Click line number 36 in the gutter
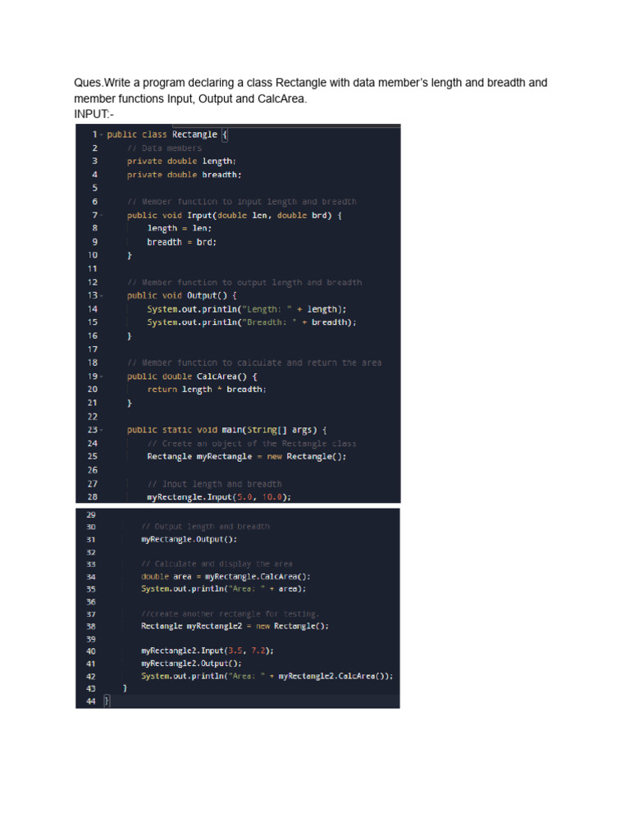 [x=91, y=602]
